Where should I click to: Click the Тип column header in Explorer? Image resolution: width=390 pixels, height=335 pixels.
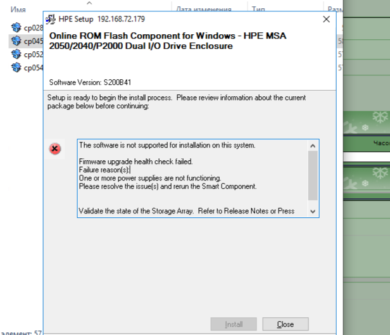(258, 9)
